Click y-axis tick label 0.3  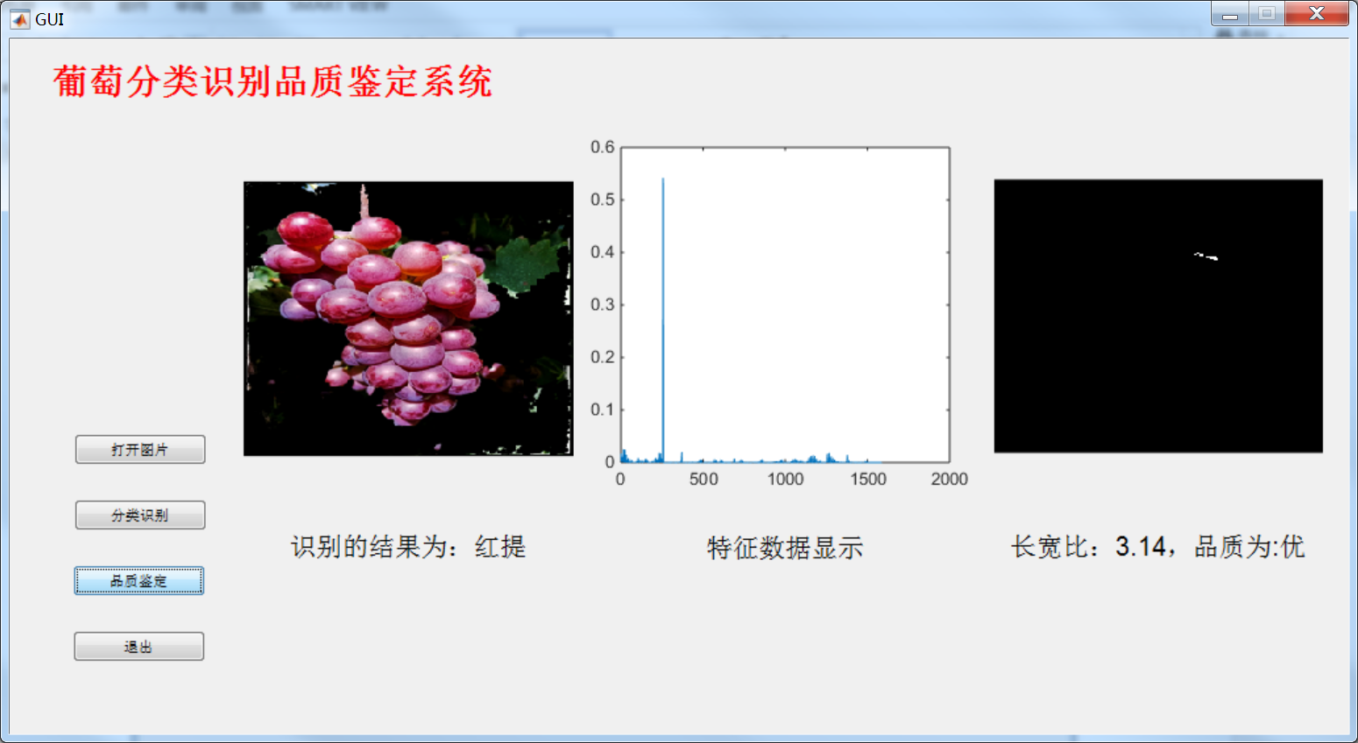[603, 305]
